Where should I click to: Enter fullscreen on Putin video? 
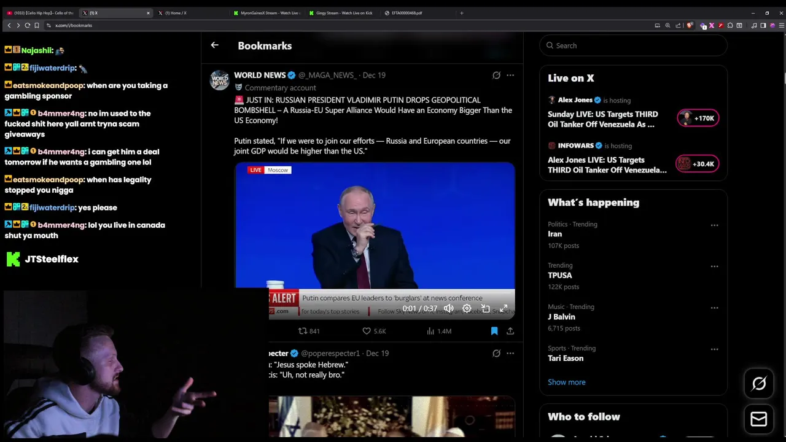point(504,308)
